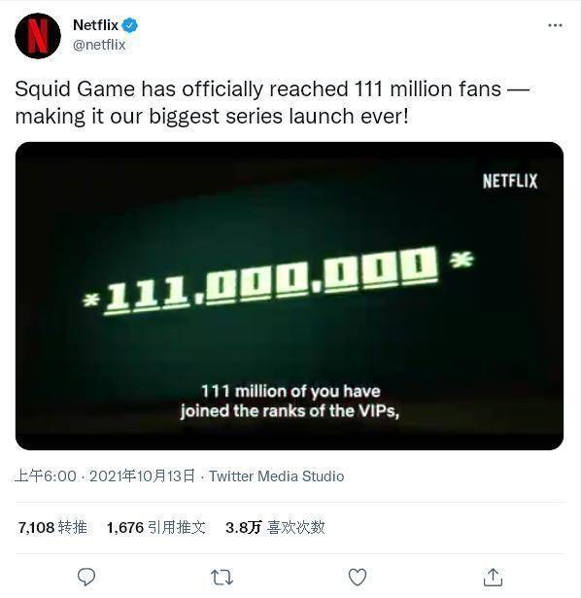581x598 pixels.
Task: Click the video subtitle about VIPs
Action: click(290, 402)
